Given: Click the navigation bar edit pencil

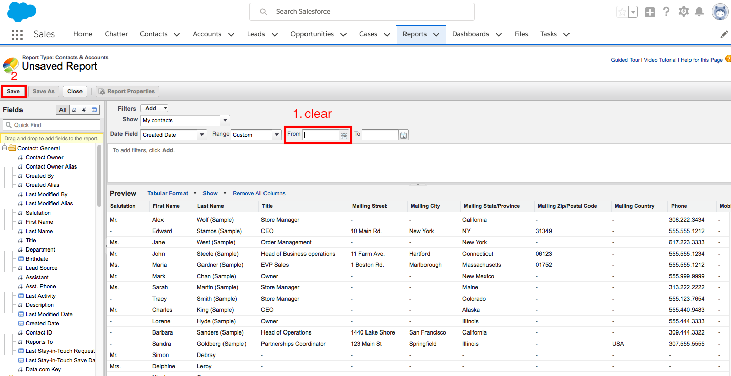Looking at the screenshot, I should [x=724, y=34].
